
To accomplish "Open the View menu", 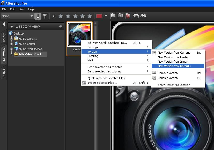I will (21, 9).
